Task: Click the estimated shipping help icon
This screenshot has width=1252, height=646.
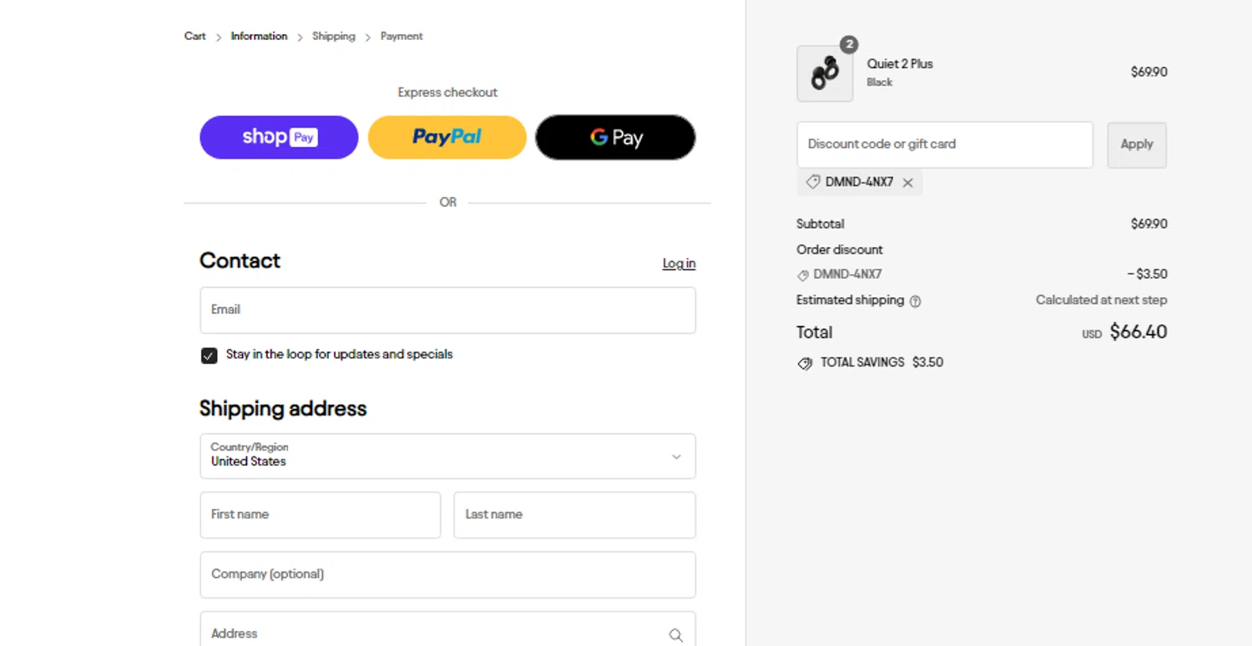Action: pyautogui.click(x=915, y=301)
